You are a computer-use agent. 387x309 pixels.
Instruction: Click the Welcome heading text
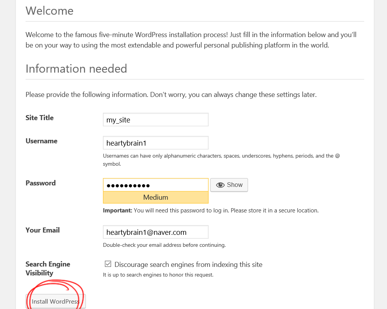(x=50, y=11)
